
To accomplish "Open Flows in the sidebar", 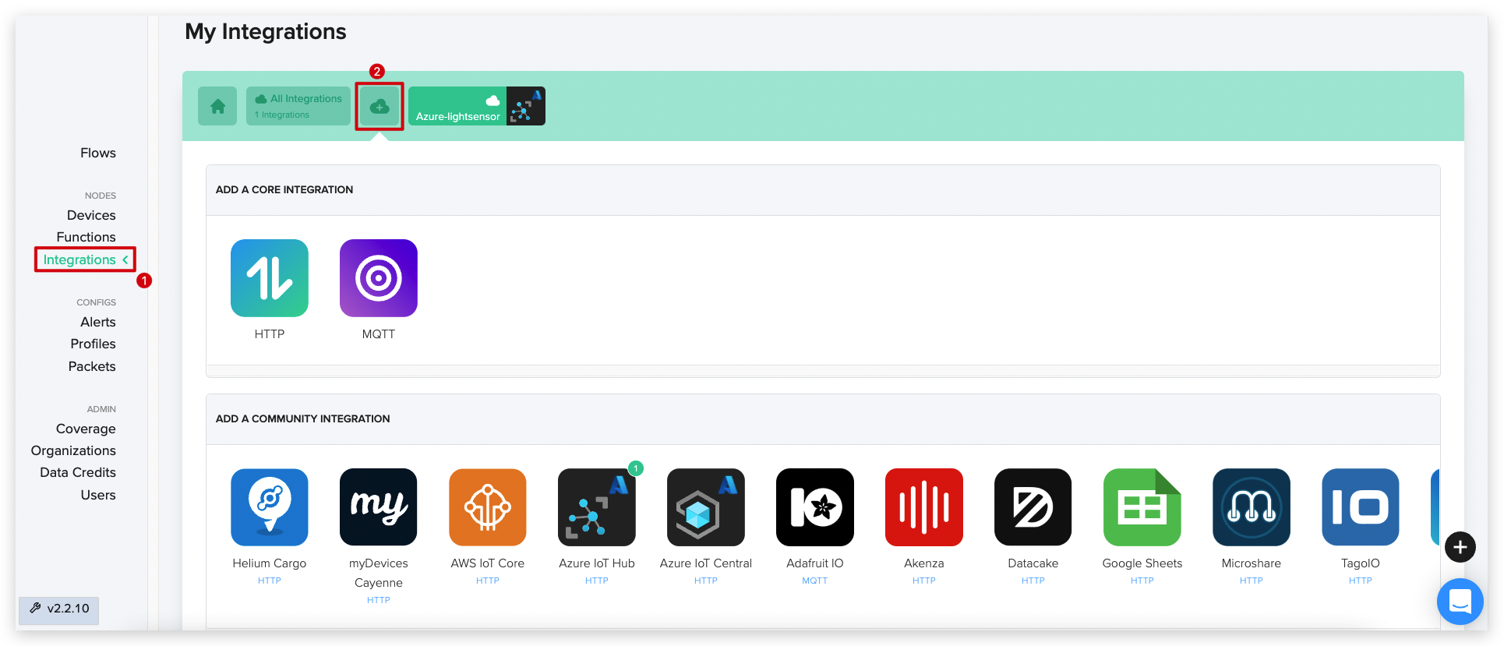I will click(98, 153).
